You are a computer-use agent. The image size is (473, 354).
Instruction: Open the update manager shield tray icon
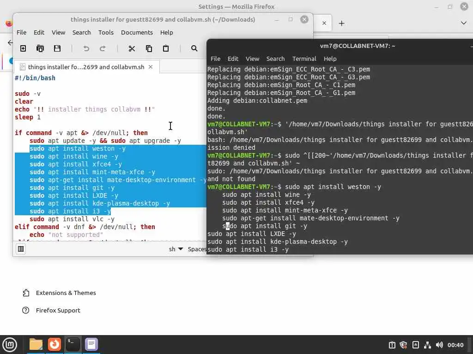pyautogui.click(x=403, y=345)
